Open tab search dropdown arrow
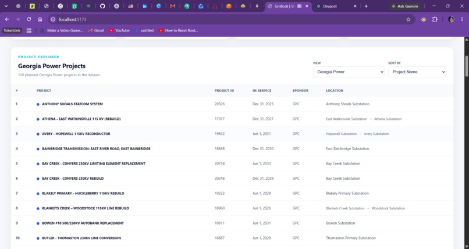The height and width of the screenshot is (249, 469). pyautogui.click(x=6, y=6)
